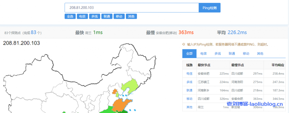This screenshot has height=113, width=289.
Task: Switch to 联通 tab above results table
Action: tap(232, 54)
